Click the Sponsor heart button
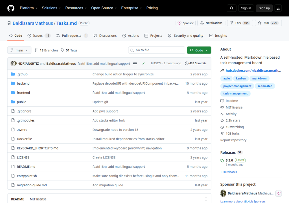289x203 pixels. tap(185, 23)
